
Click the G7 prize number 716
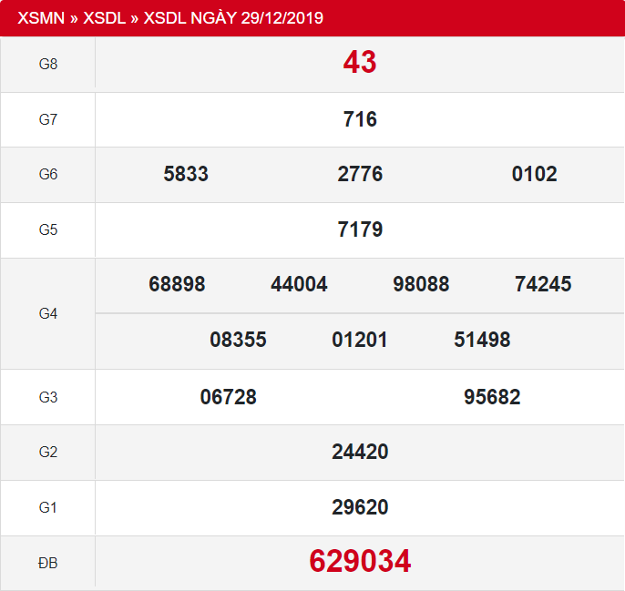click(x=360, y=119)
